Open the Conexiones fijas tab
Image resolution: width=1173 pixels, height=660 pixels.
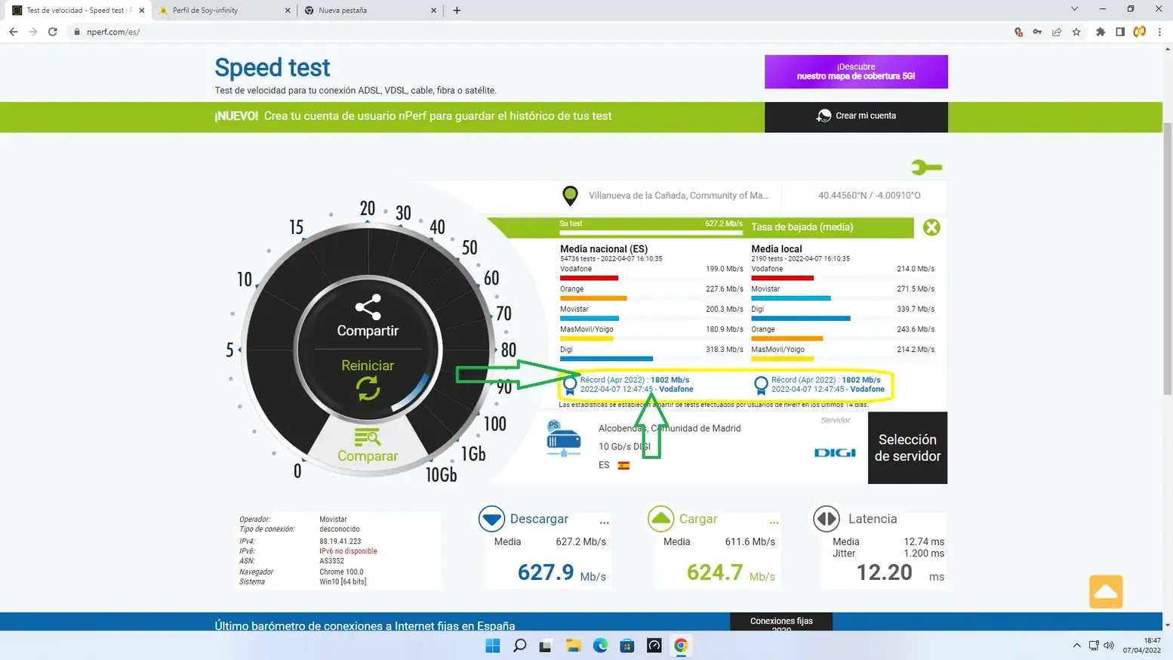tap(781, 621)
